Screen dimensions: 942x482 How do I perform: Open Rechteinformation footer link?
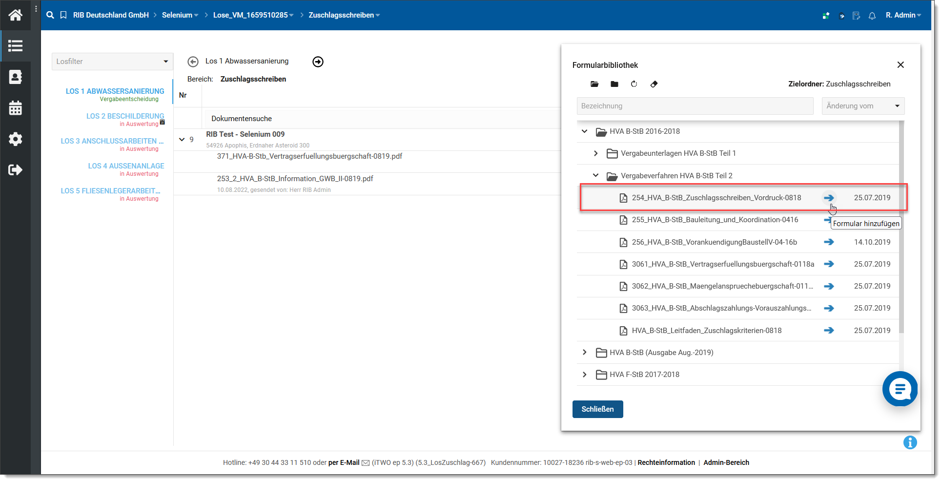tap(666, 462)
